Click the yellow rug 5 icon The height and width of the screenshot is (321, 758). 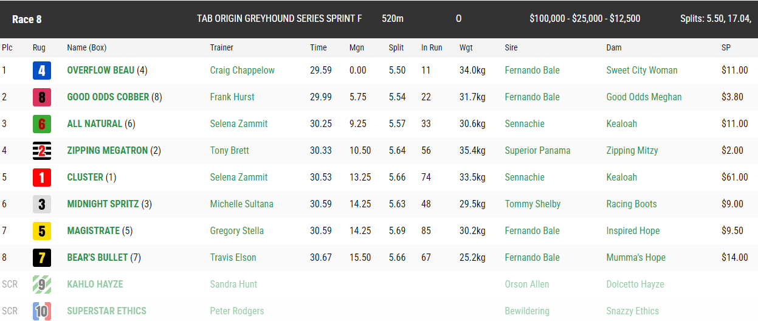[41, 231]
